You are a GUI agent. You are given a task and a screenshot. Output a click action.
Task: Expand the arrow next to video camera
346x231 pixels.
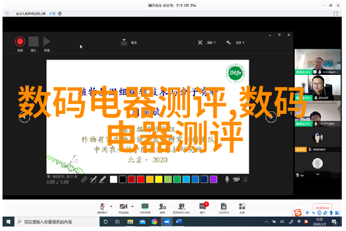coord(132,206)
